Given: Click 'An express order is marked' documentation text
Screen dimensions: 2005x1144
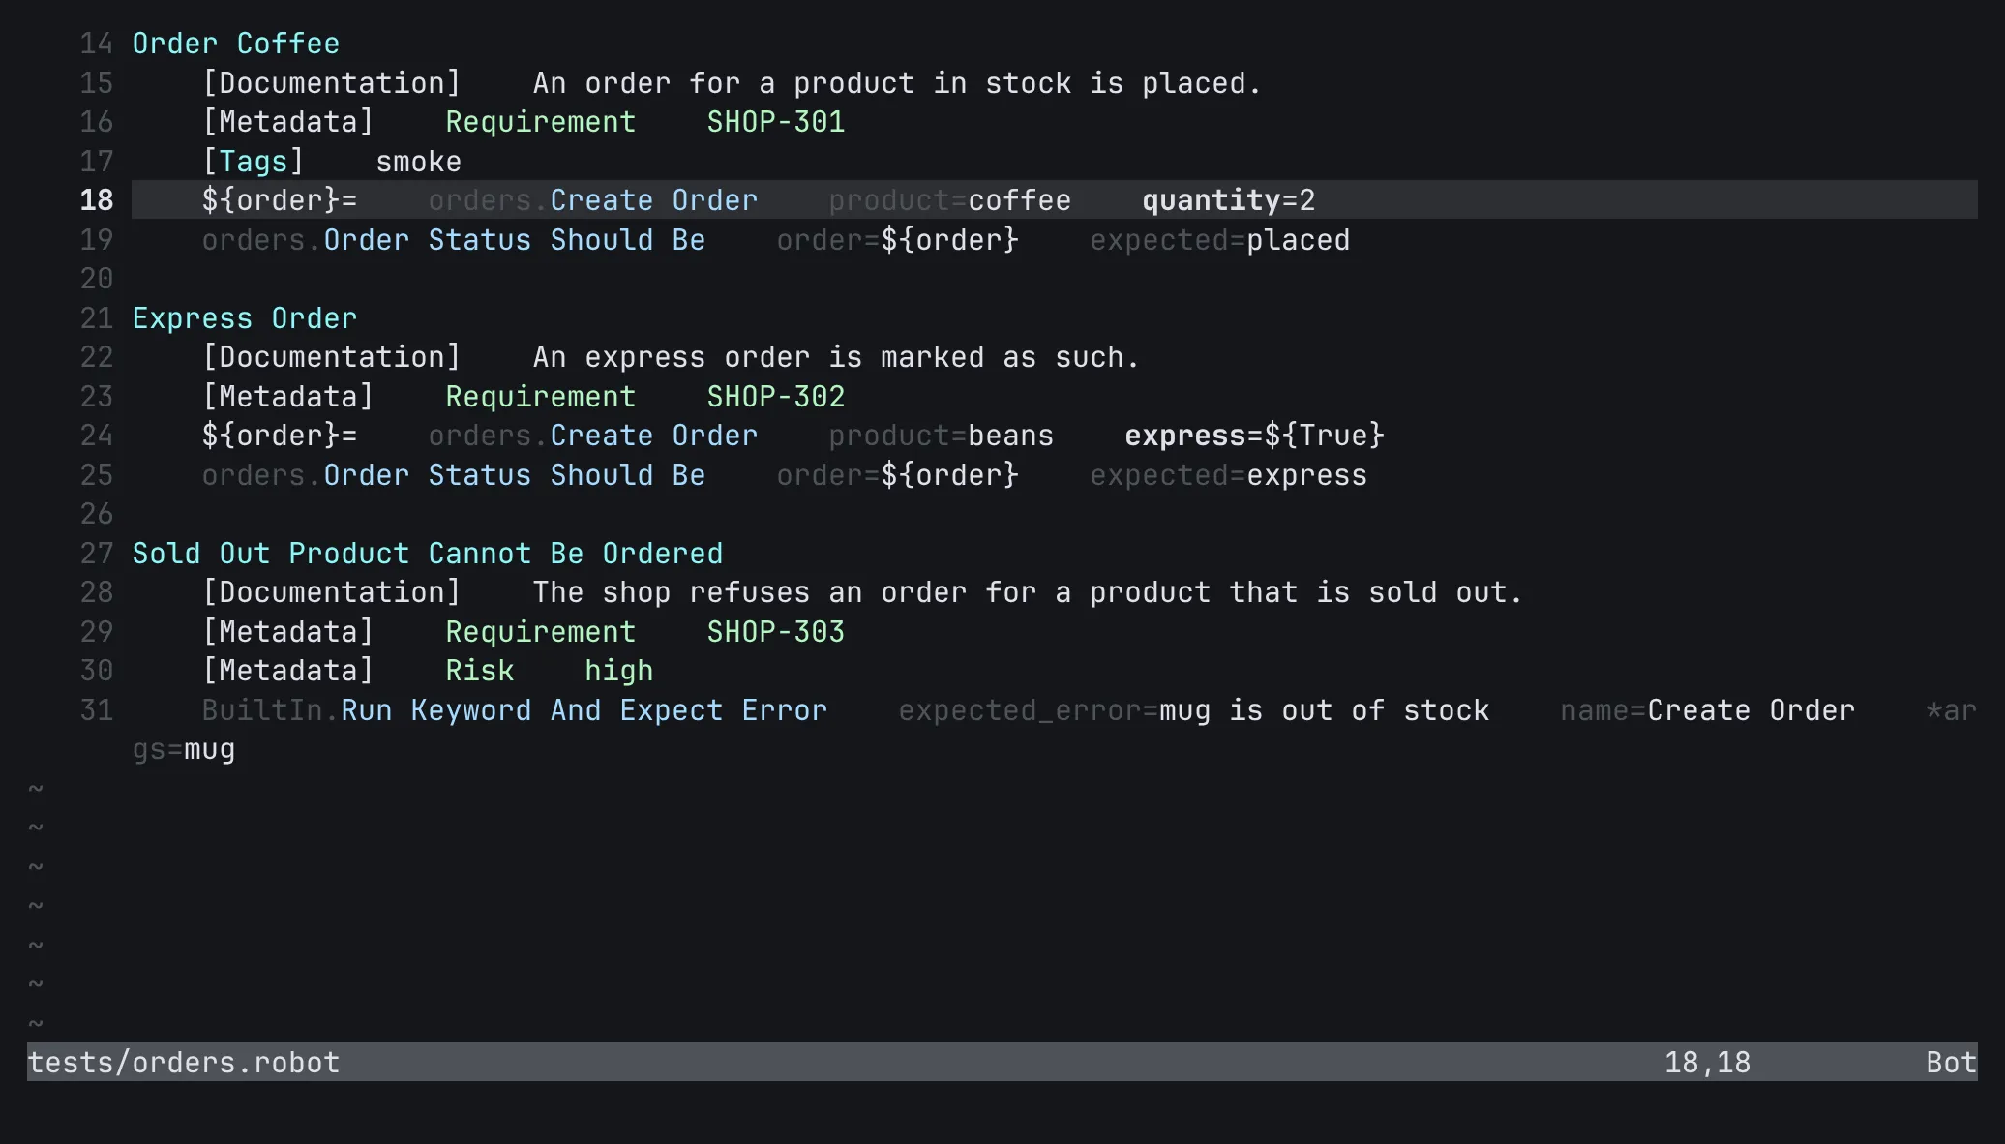Looking at the screenshot, I should tap(758, 357).
